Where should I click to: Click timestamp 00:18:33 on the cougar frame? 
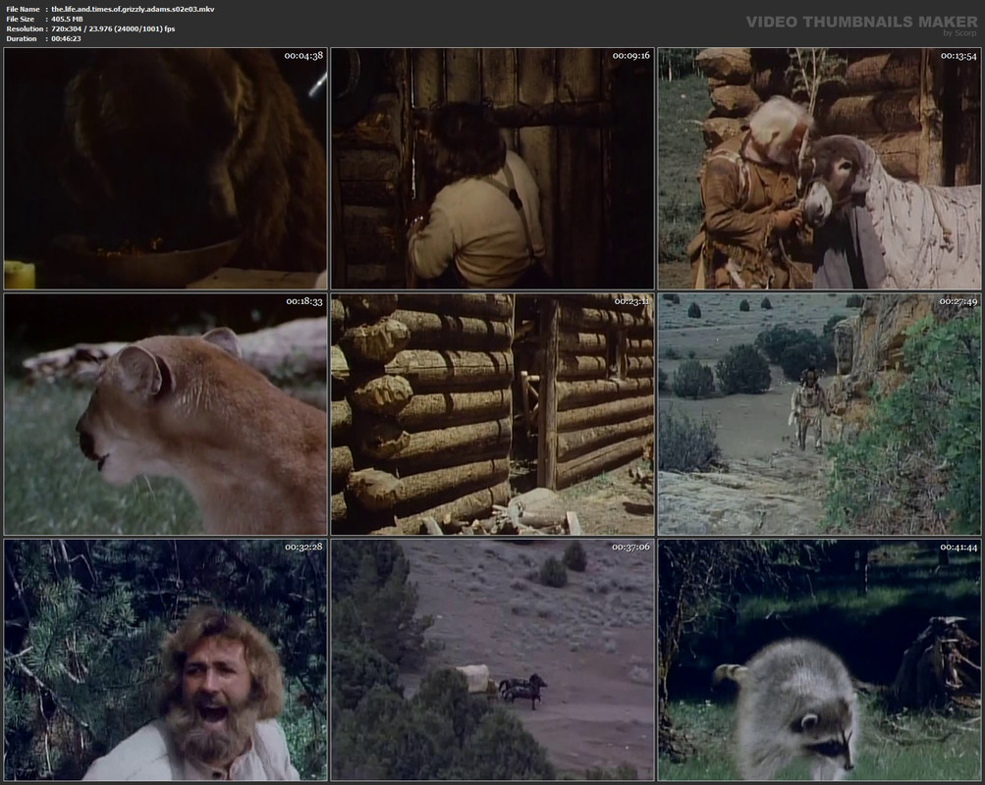click(304, 301)
